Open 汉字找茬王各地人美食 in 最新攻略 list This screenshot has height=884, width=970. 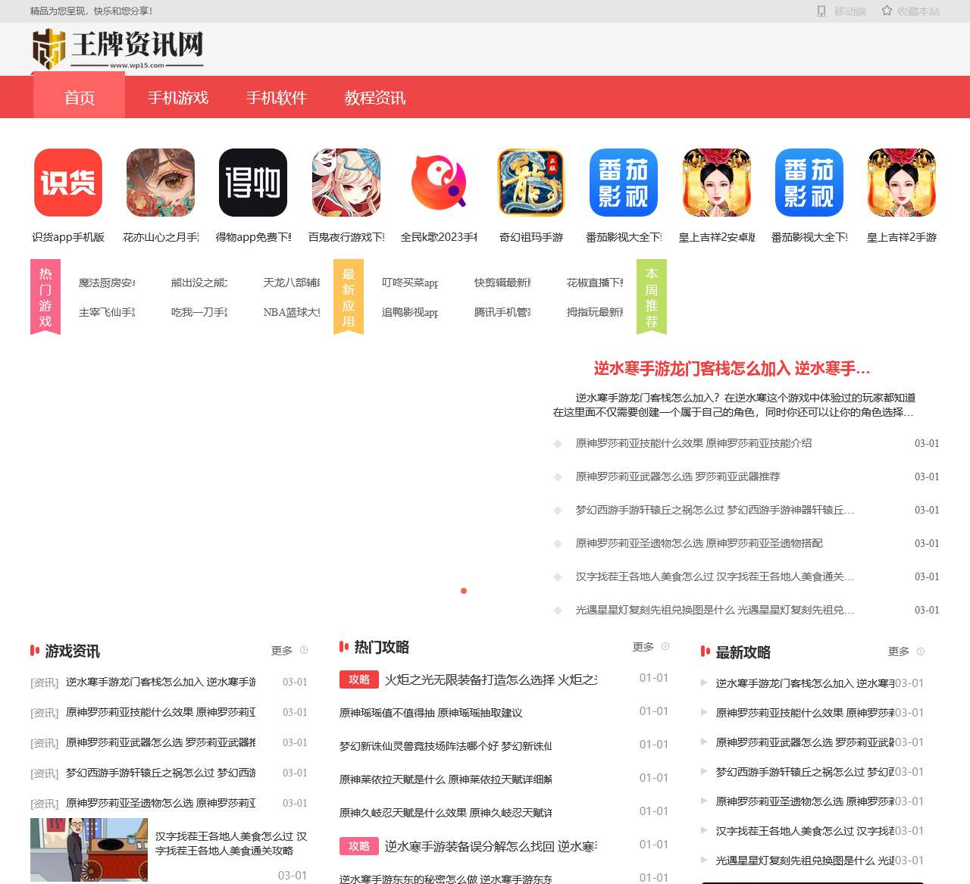point(805,831)
